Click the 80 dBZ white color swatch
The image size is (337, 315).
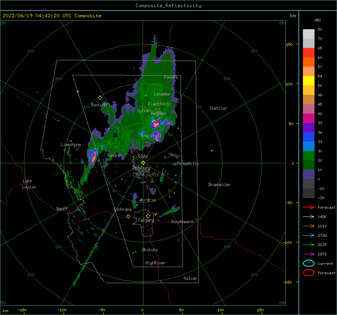(309, 34)
